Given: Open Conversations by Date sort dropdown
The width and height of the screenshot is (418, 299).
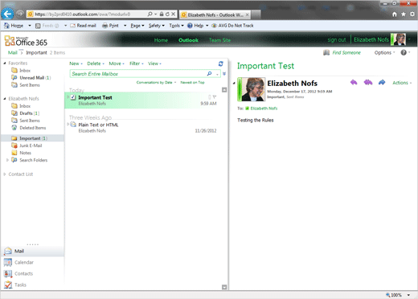Looking at the screenshot, I should coord(156,82).
